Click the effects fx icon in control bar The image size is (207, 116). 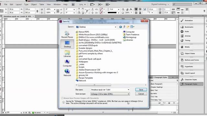tap(131, 9)
